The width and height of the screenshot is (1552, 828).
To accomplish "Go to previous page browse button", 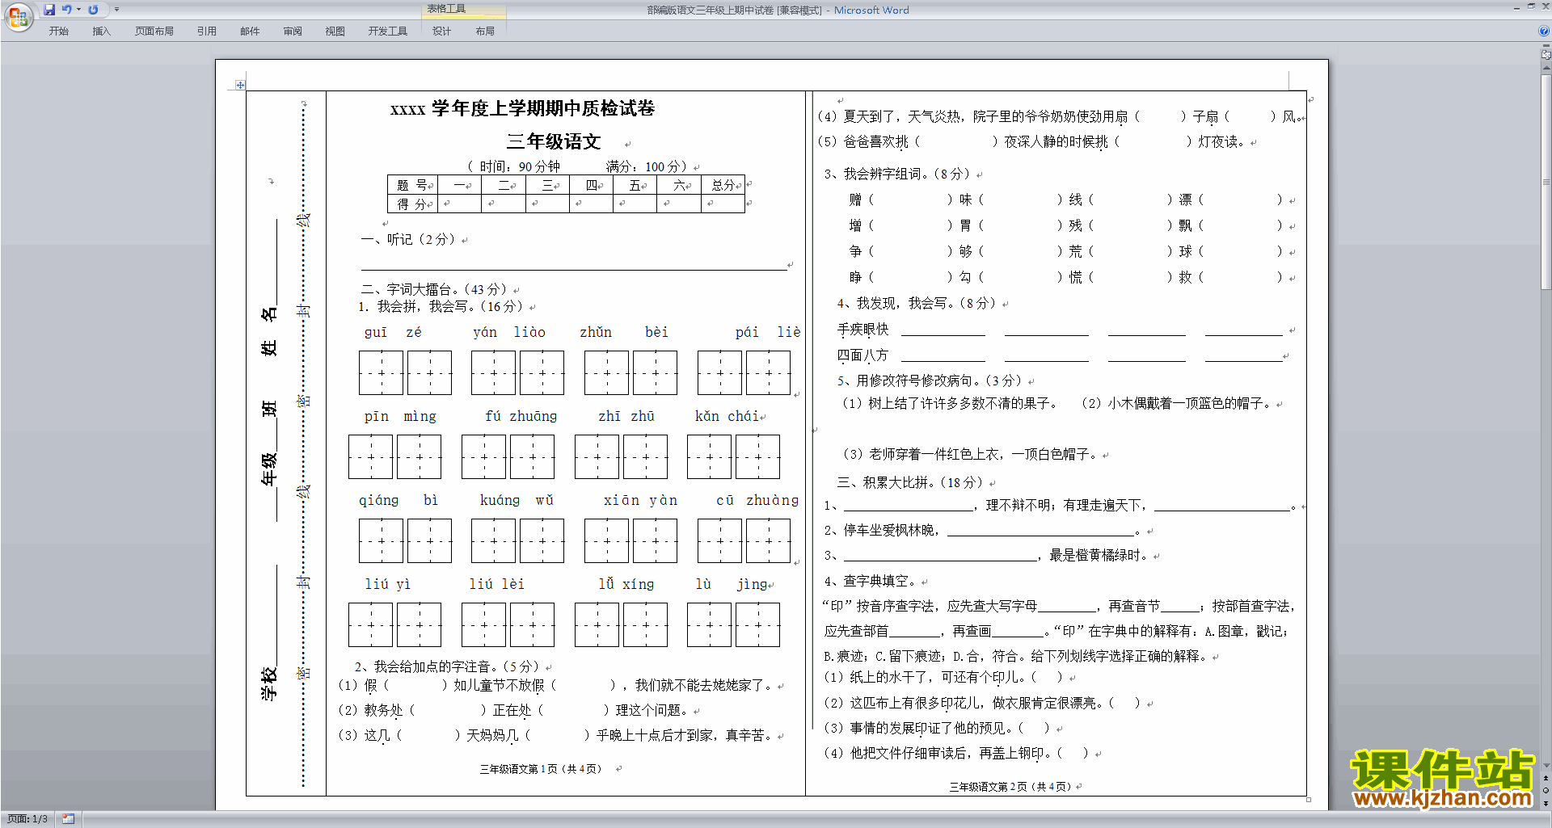I will [1546, 778].
